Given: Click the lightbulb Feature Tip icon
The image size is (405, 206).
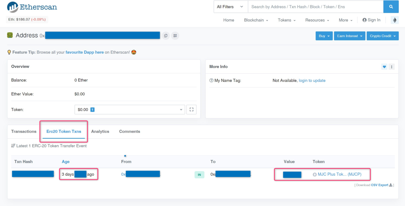Looking at the screenshot, I should (x=9, y=52).
